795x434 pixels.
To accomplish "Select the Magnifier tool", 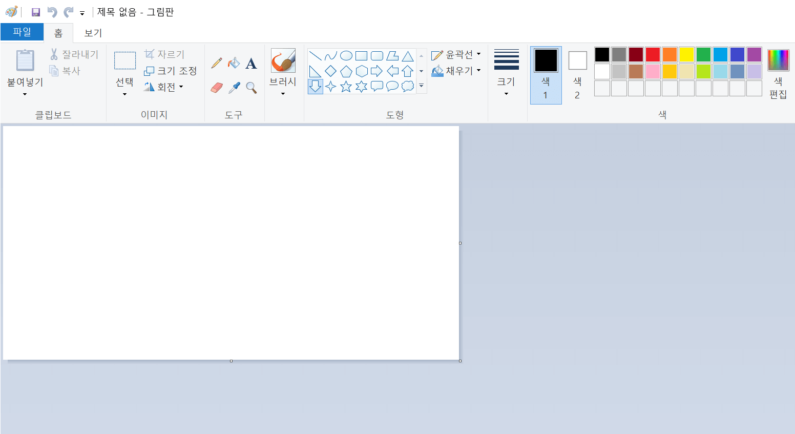I will [x=251, y=88].
